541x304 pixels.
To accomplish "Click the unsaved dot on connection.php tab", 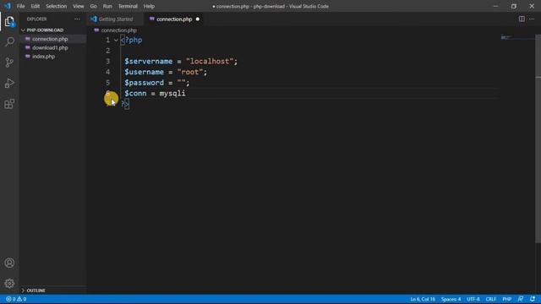I will [x=198, y=19].
